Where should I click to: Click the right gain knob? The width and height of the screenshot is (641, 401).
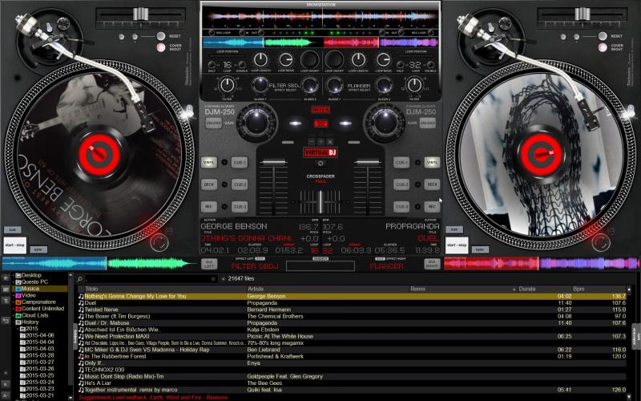(385, 122)
